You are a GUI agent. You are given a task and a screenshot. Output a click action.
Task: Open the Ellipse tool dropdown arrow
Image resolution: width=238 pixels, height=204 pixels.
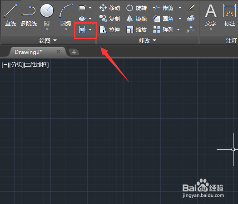pyautogui.click(x=90, y=19)
